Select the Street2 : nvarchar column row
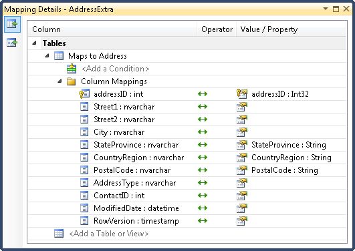The width and height of the screenshot is (355, 251). click(124, 119)
